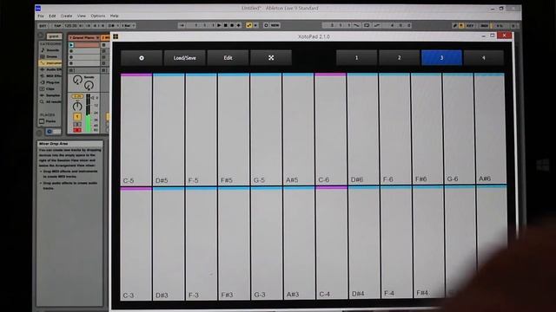Toggle the yellow track activator on Grand Piano
The height and width of the screenshot is (312, 556).
[77, 117]
